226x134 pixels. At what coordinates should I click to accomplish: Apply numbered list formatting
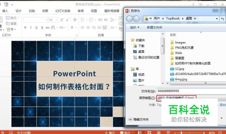click(91, 20)
